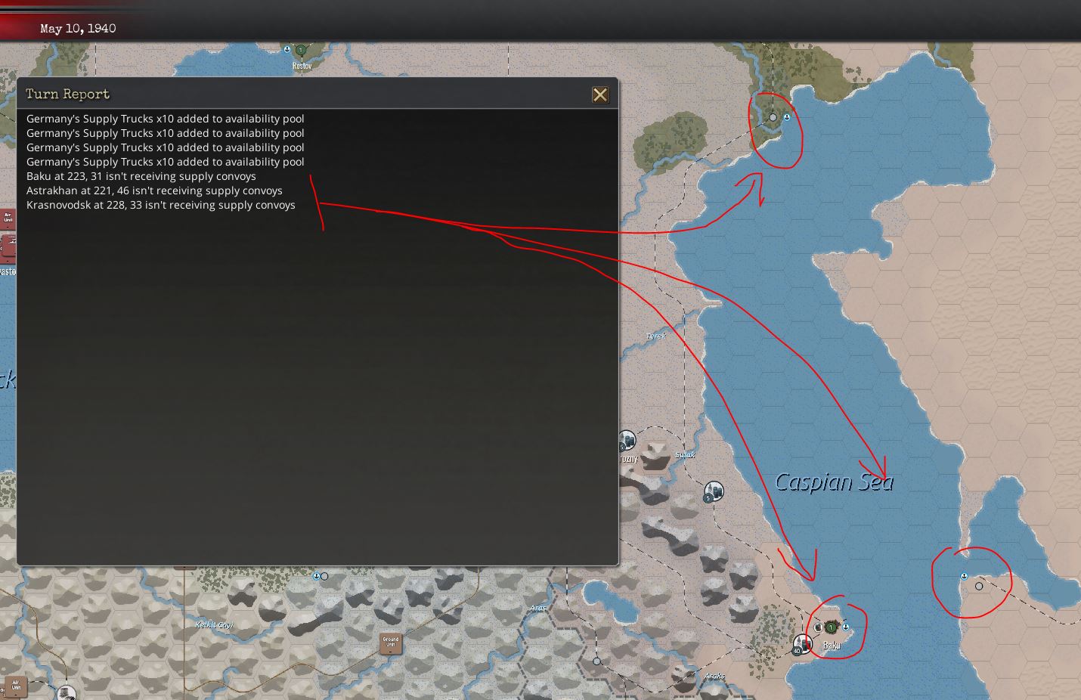
Task: Click the Astrakhan supply convoy report line
Action: 154,190
